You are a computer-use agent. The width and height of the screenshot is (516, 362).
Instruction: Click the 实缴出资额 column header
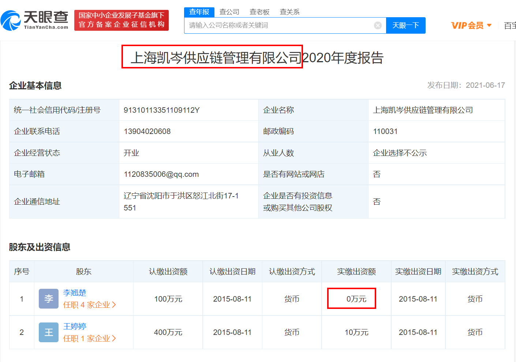[356, 272]
